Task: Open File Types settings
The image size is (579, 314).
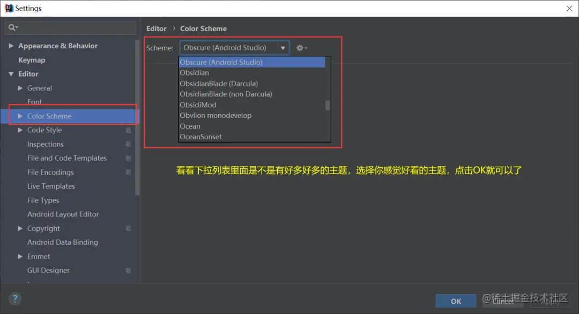Action: coord(43,200)
